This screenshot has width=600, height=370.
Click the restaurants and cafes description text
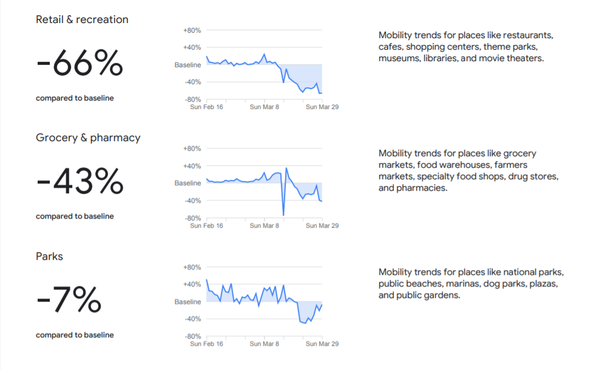(465, 47)
